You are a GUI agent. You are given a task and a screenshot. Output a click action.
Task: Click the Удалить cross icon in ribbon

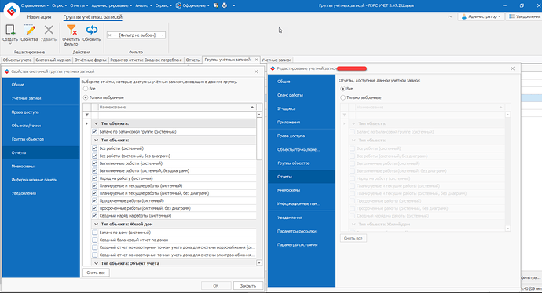(49, 30)
